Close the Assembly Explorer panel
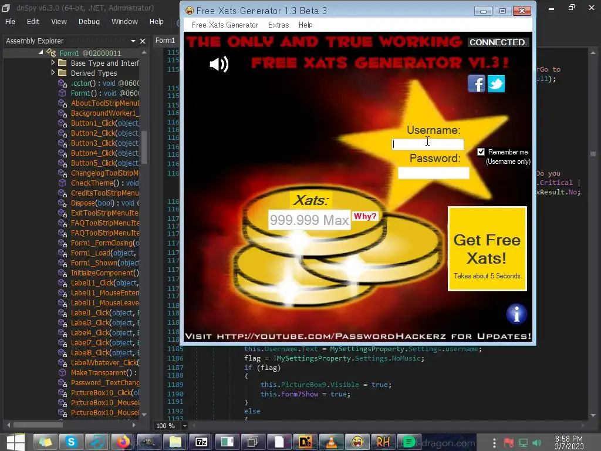 tap(143, 41)
